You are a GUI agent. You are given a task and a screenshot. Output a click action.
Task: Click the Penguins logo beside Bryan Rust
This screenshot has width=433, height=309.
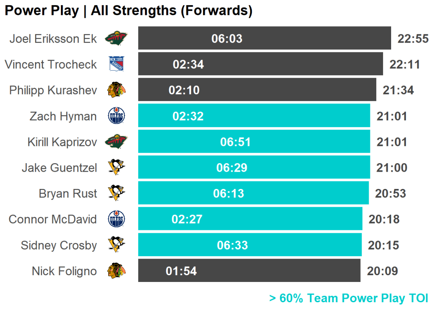tap(116, 194)
